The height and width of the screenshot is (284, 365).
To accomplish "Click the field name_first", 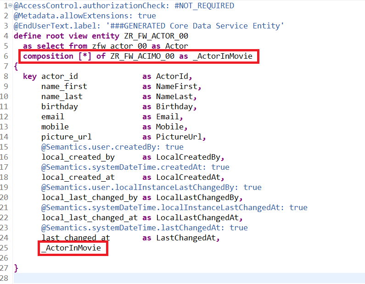I will pos(64,86).
